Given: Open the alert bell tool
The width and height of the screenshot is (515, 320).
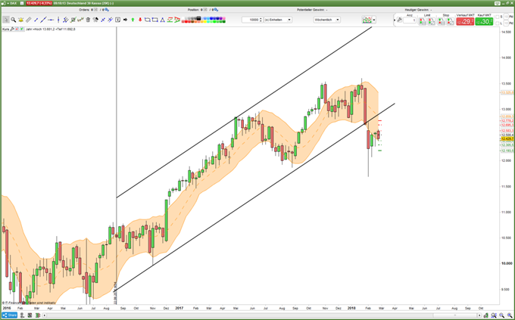Looking at the screenshot, I should pyautogui.click(x=20, y=20).
